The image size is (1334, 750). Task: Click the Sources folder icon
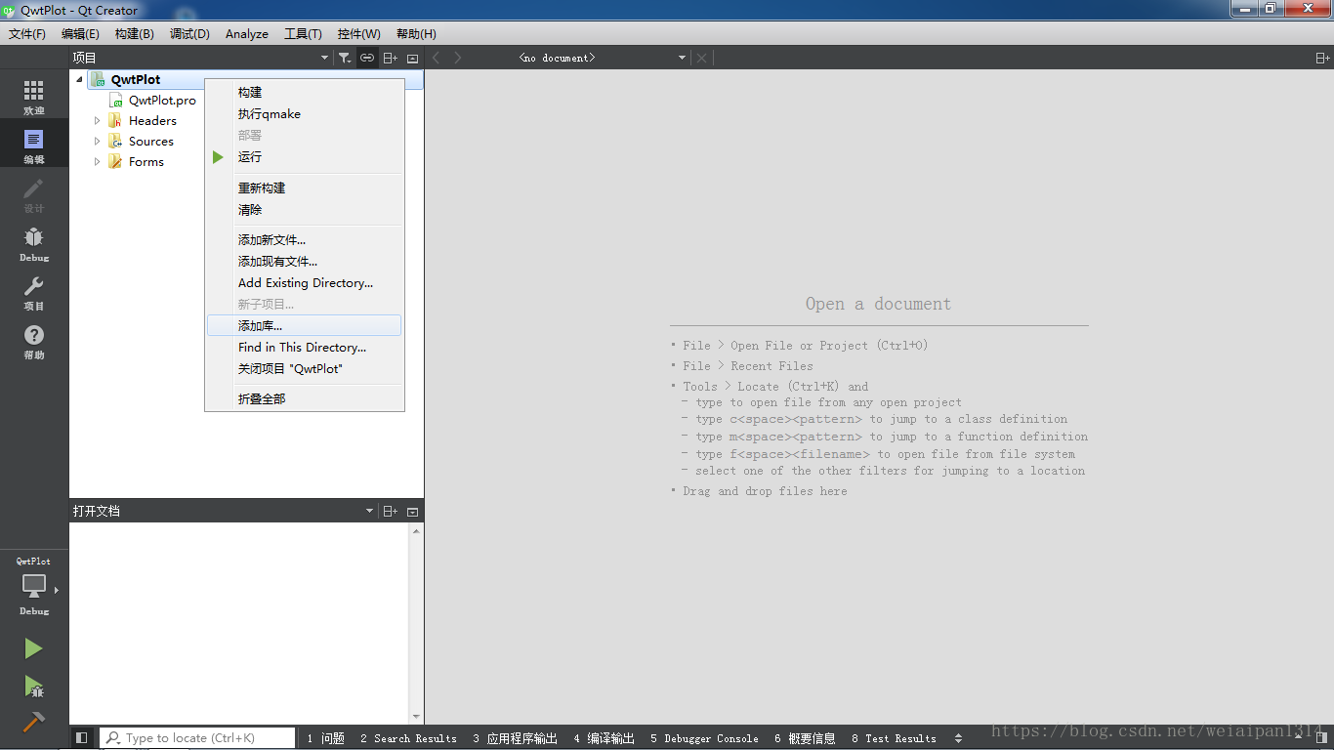pos(116,142)
